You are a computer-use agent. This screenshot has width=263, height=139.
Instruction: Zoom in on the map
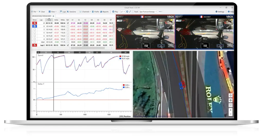click(230, 110)
